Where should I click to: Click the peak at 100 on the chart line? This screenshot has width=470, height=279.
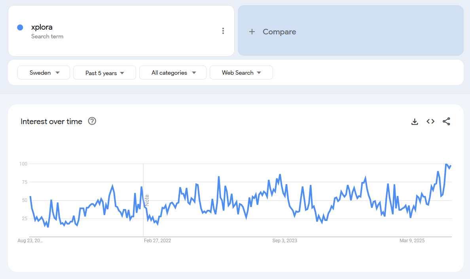(446, 164)
